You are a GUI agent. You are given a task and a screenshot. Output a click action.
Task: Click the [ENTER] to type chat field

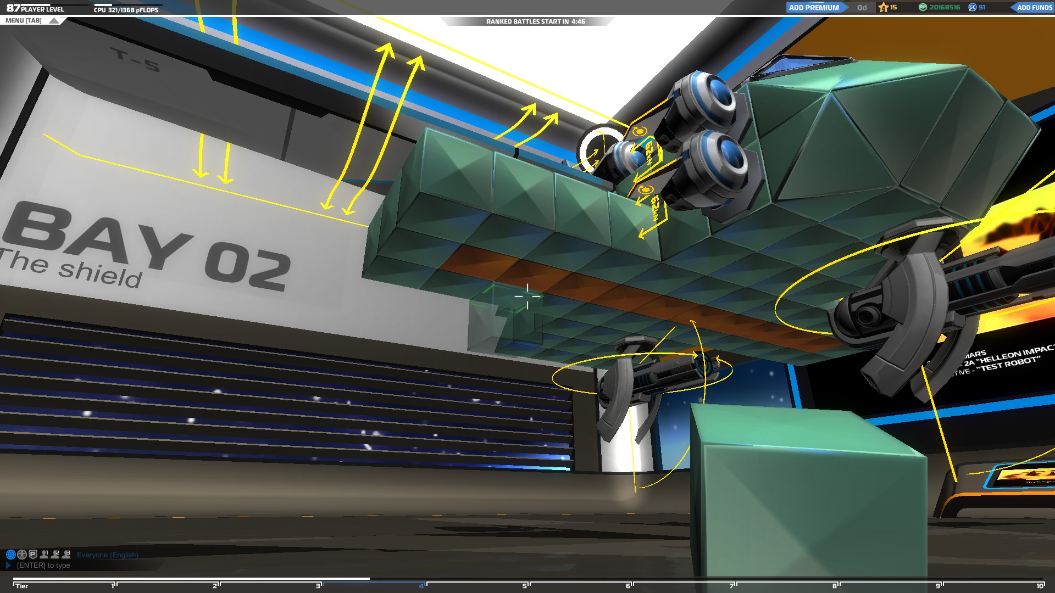pos(43,566)
